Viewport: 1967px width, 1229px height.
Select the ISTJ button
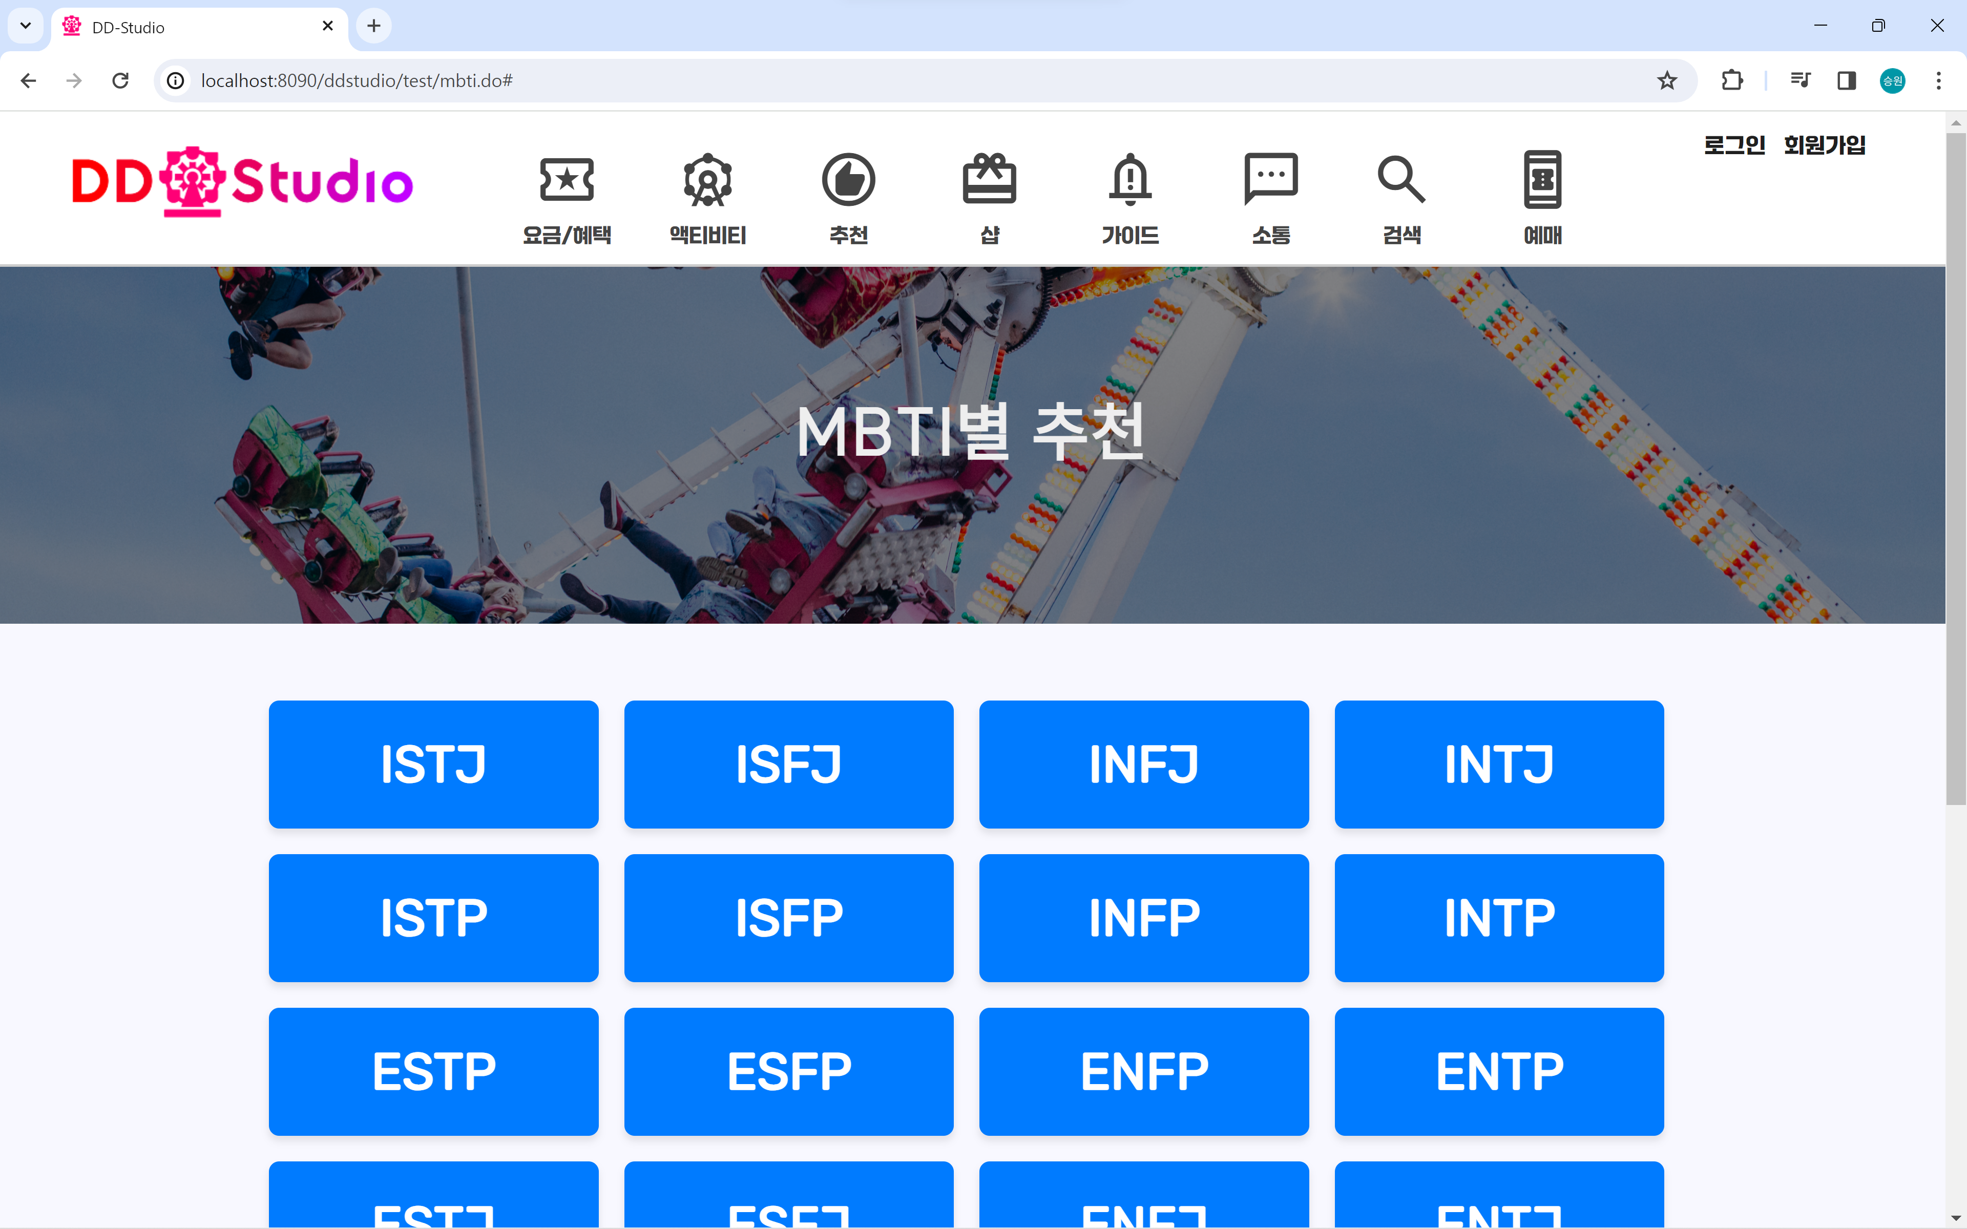click(433, 764)
